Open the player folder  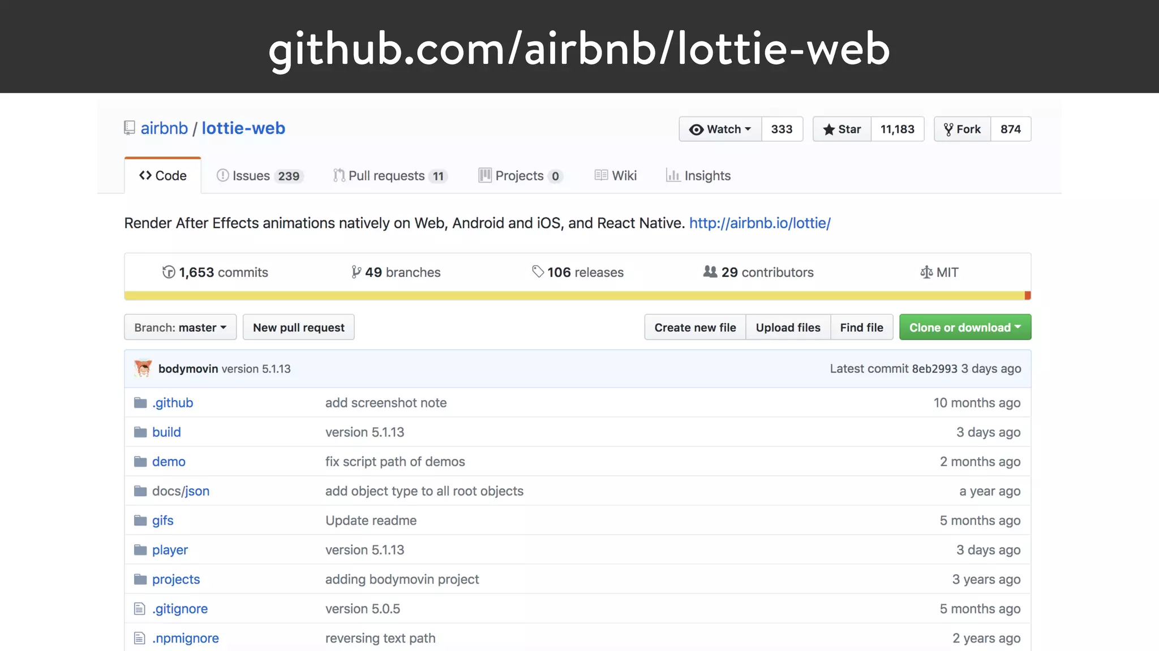click(170, 550)
